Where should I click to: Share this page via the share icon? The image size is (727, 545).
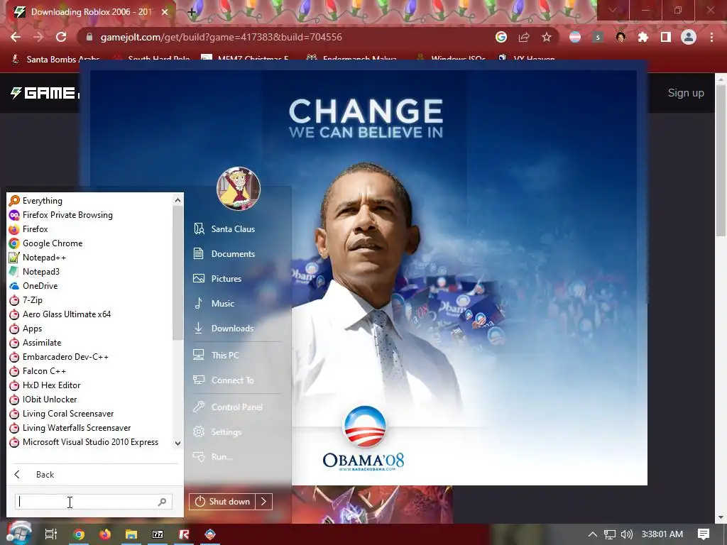(524, 37)
